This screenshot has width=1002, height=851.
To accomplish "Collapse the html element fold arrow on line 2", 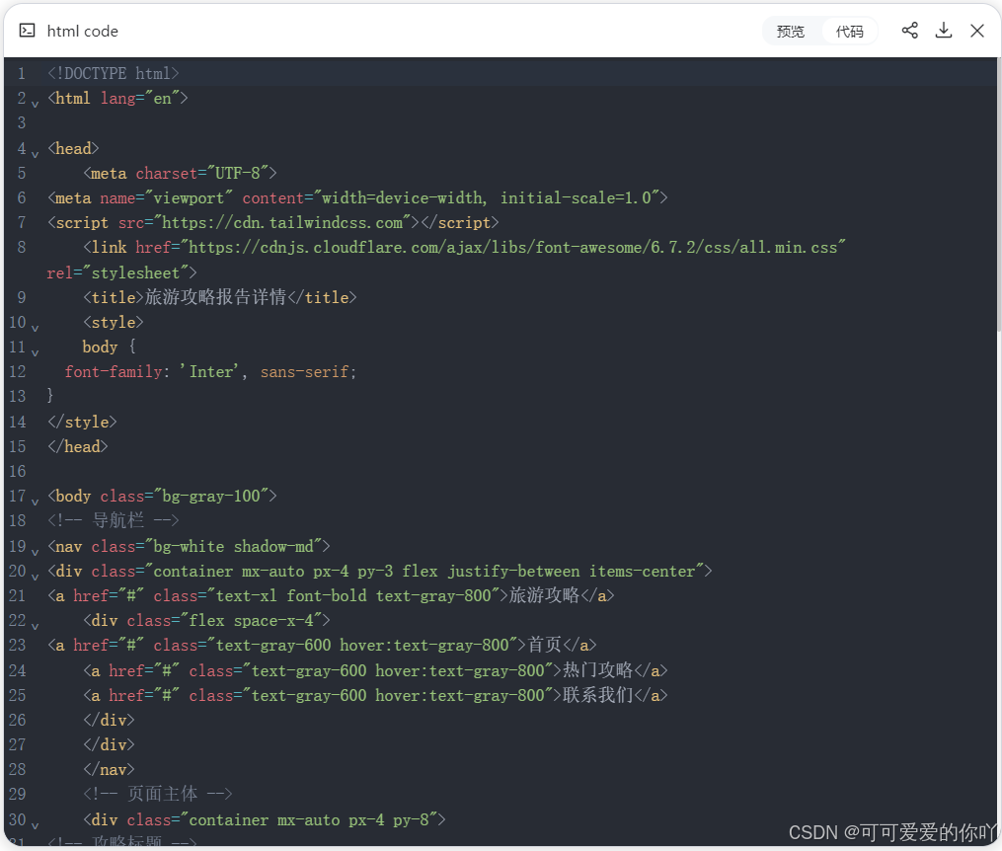I will pyautogui.click(x=35, y=102).
